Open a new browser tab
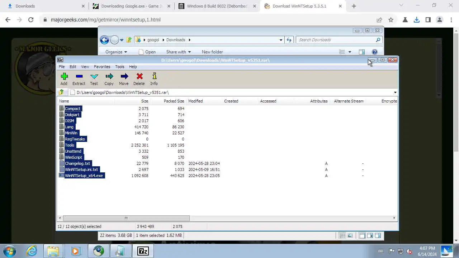Image resolution: width=459 pixels, height=258 pixels. click(354, 6)
